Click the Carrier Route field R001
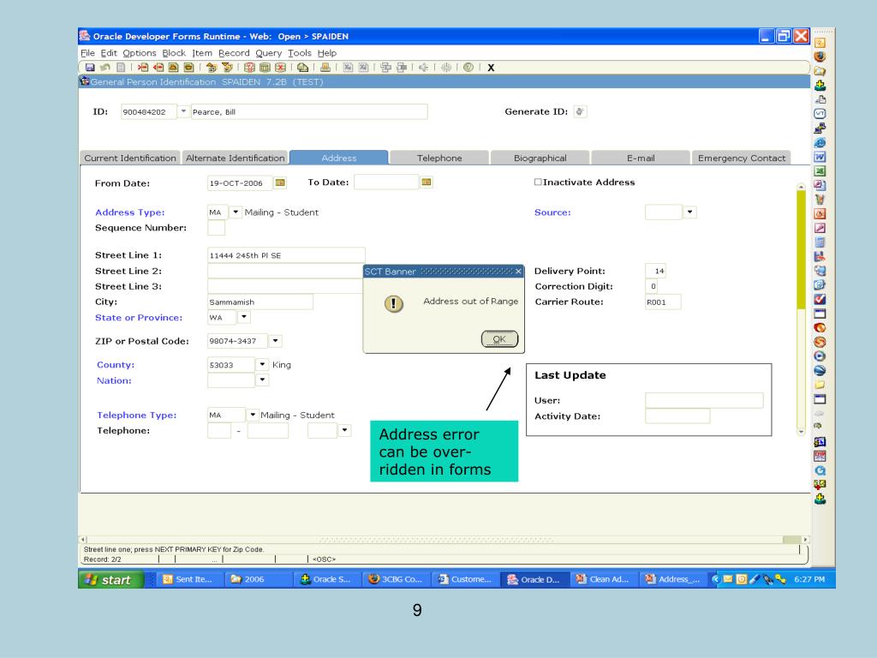Image resolution: width=877 pixels, height=658 pixels. click(x=663, y=302)
